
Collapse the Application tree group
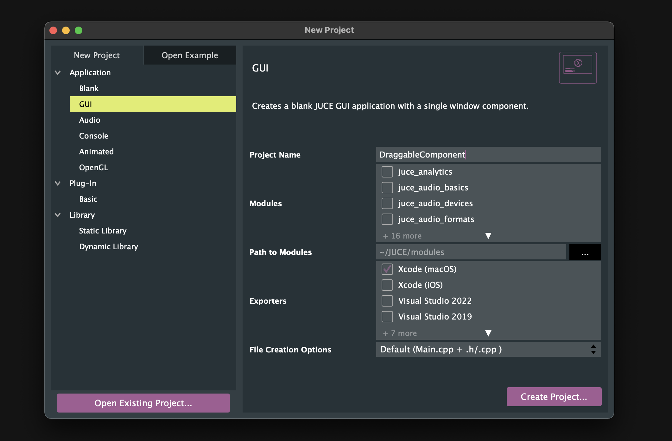[x=58, y=73]
